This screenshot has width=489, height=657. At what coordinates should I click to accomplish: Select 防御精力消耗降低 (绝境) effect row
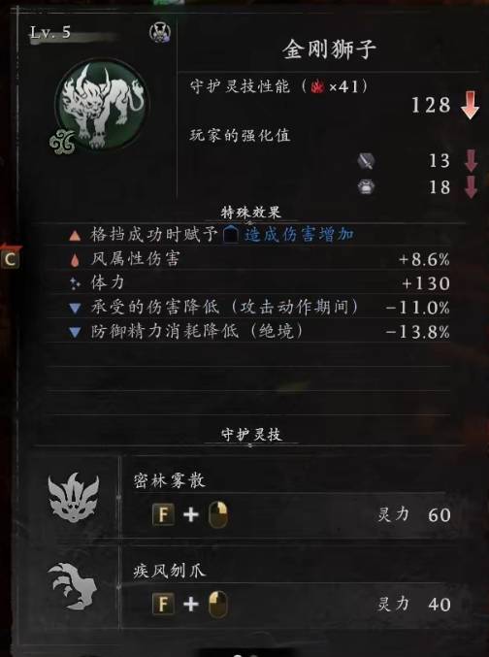[x=260, y=332]
